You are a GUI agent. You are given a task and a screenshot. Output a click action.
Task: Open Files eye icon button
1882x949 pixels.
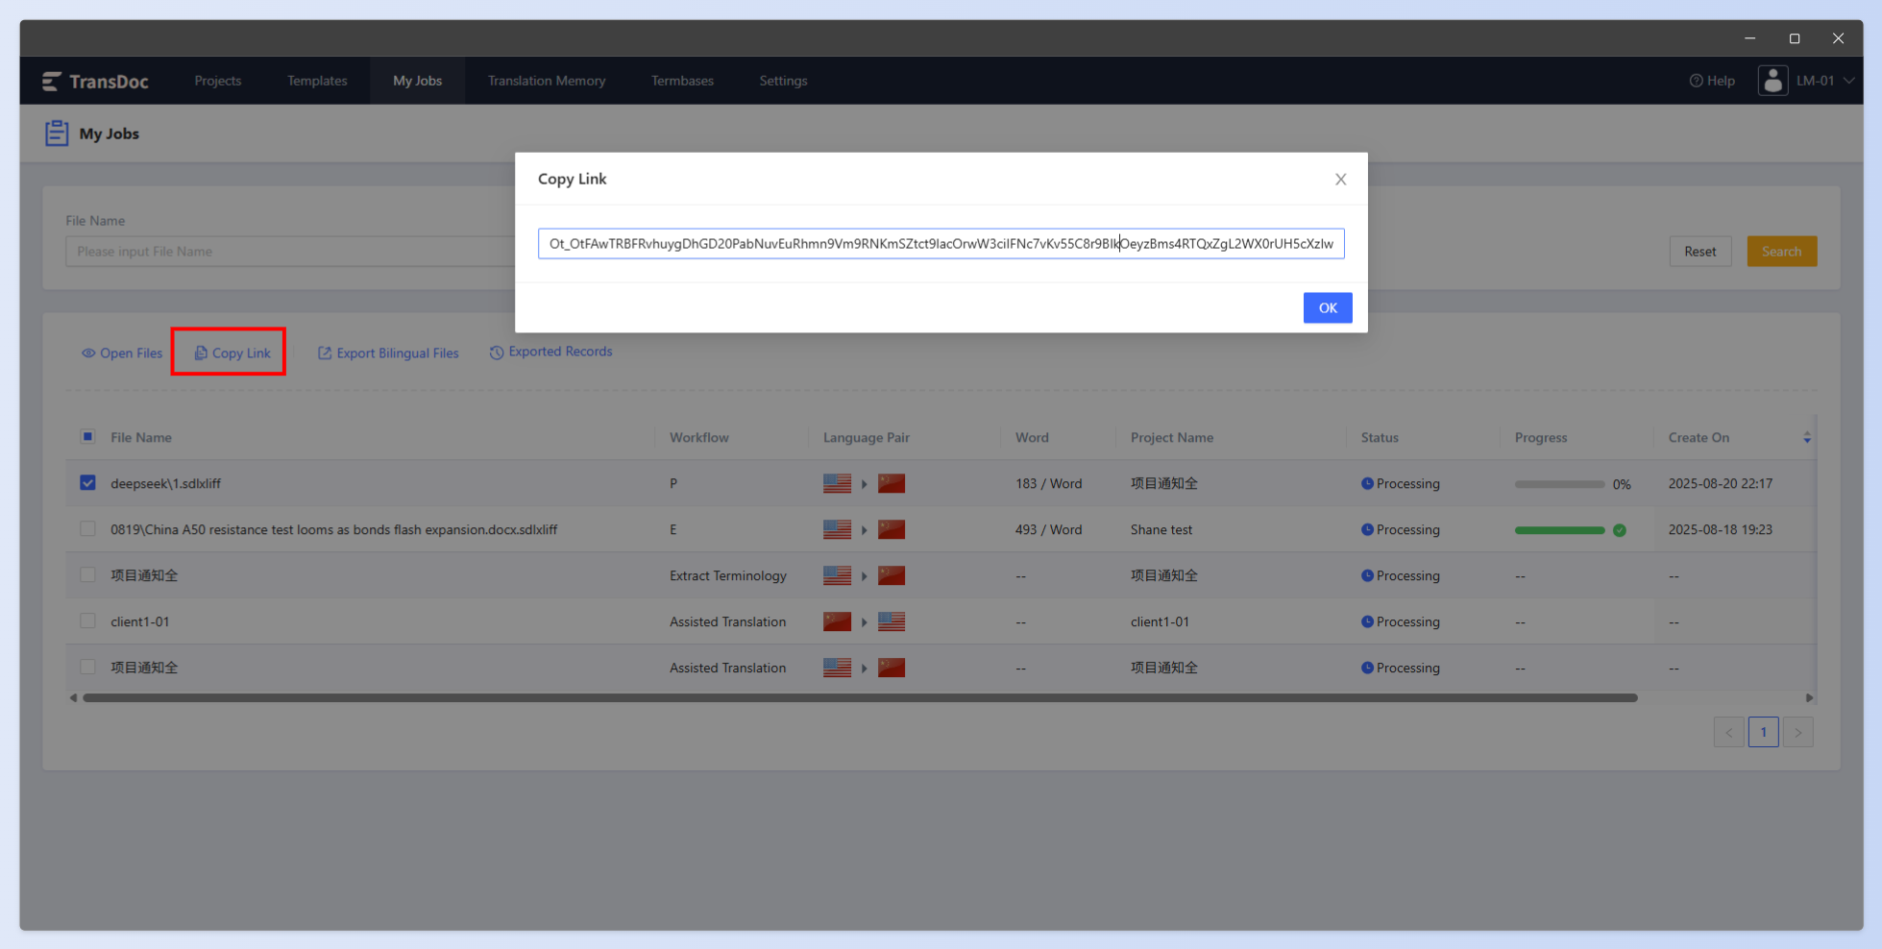click(x=88, y=353)
